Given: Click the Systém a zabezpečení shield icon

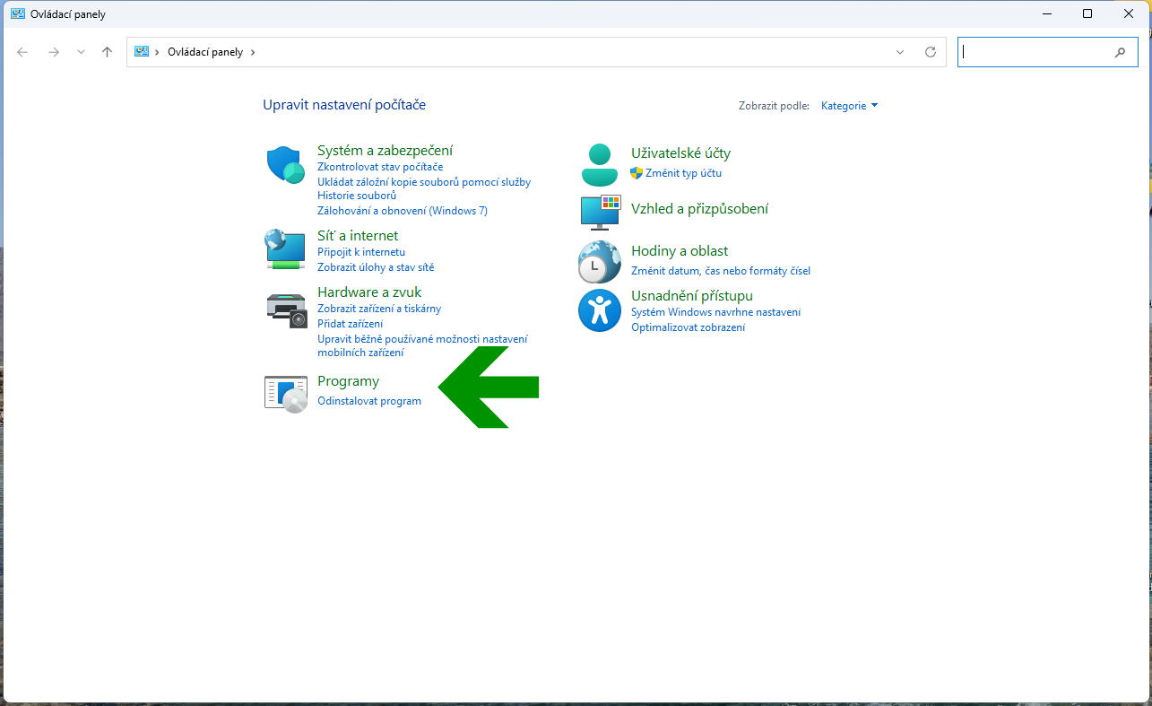Looking at the screenshot, I should point(286,165).
